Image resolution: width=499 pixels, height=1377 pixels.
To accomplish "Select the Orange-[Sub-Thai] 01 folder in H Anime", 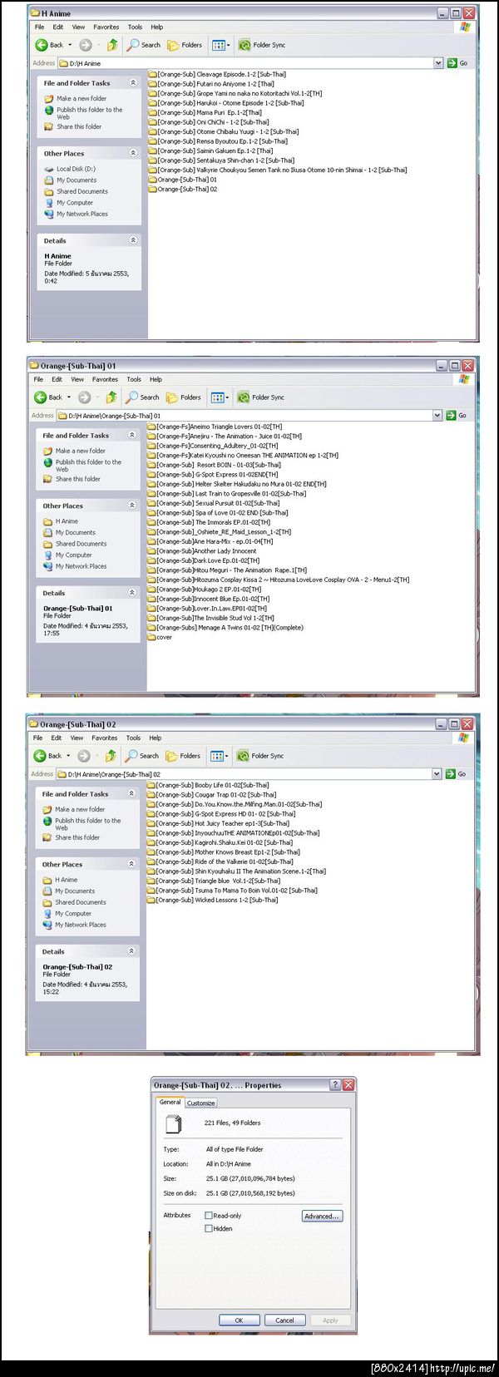I will tap(183, 180).
